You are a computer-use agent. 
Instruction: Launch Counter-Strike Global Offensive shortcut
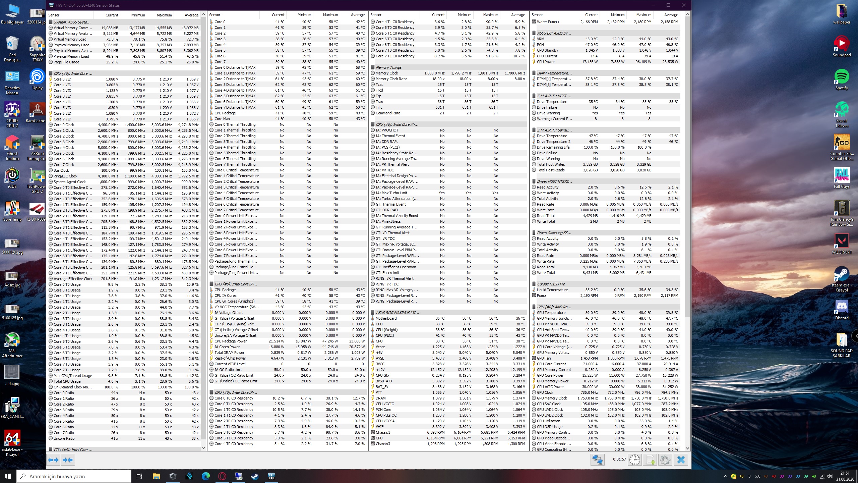tap(842, 148)
